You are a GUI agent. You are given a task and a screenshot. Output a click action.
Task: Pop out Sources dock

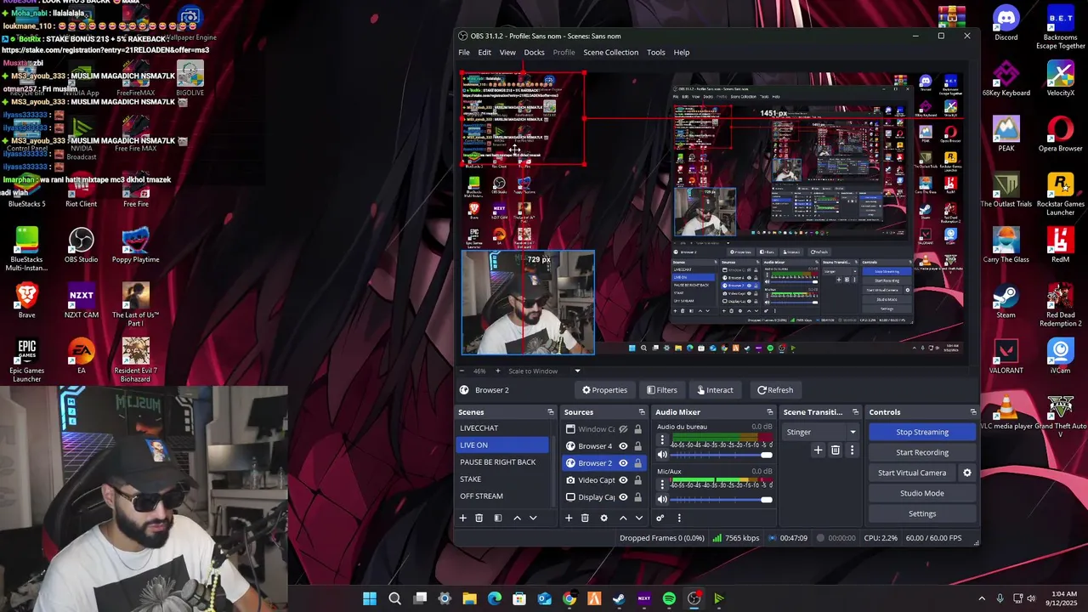[642, 412]
